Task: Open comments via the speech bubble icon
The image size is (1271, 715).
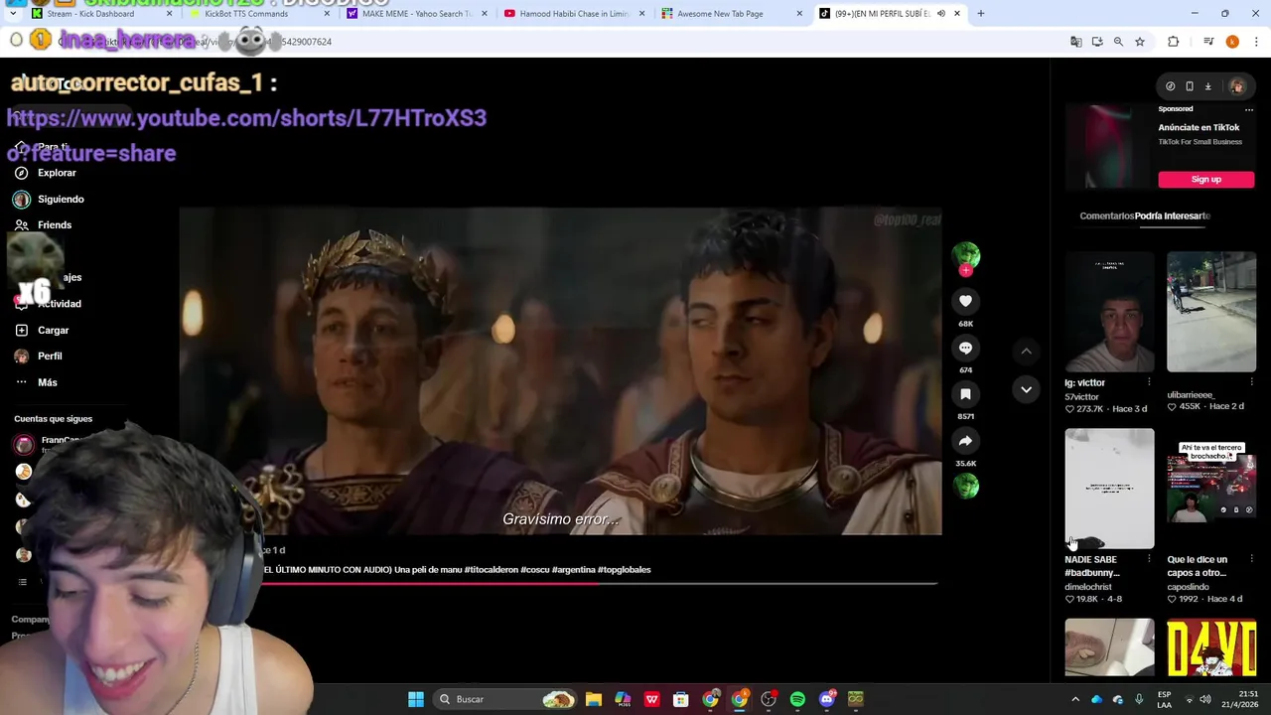Action: (x=965, y=348)
